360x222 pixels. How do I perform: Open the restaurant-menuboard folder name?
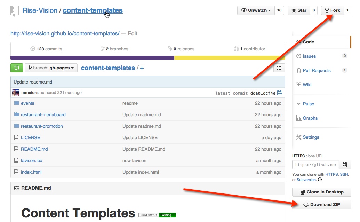tap(43, 114)
